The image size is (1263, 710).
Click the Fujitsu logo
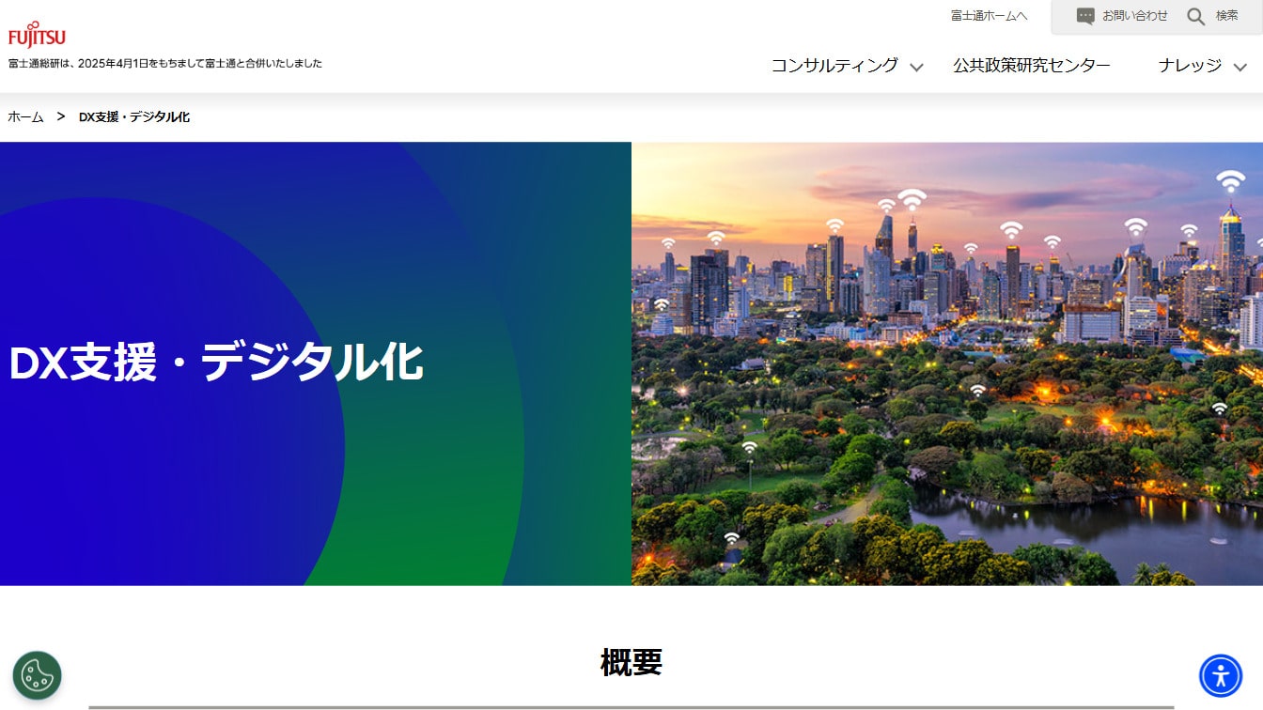(x=37, y=35)
